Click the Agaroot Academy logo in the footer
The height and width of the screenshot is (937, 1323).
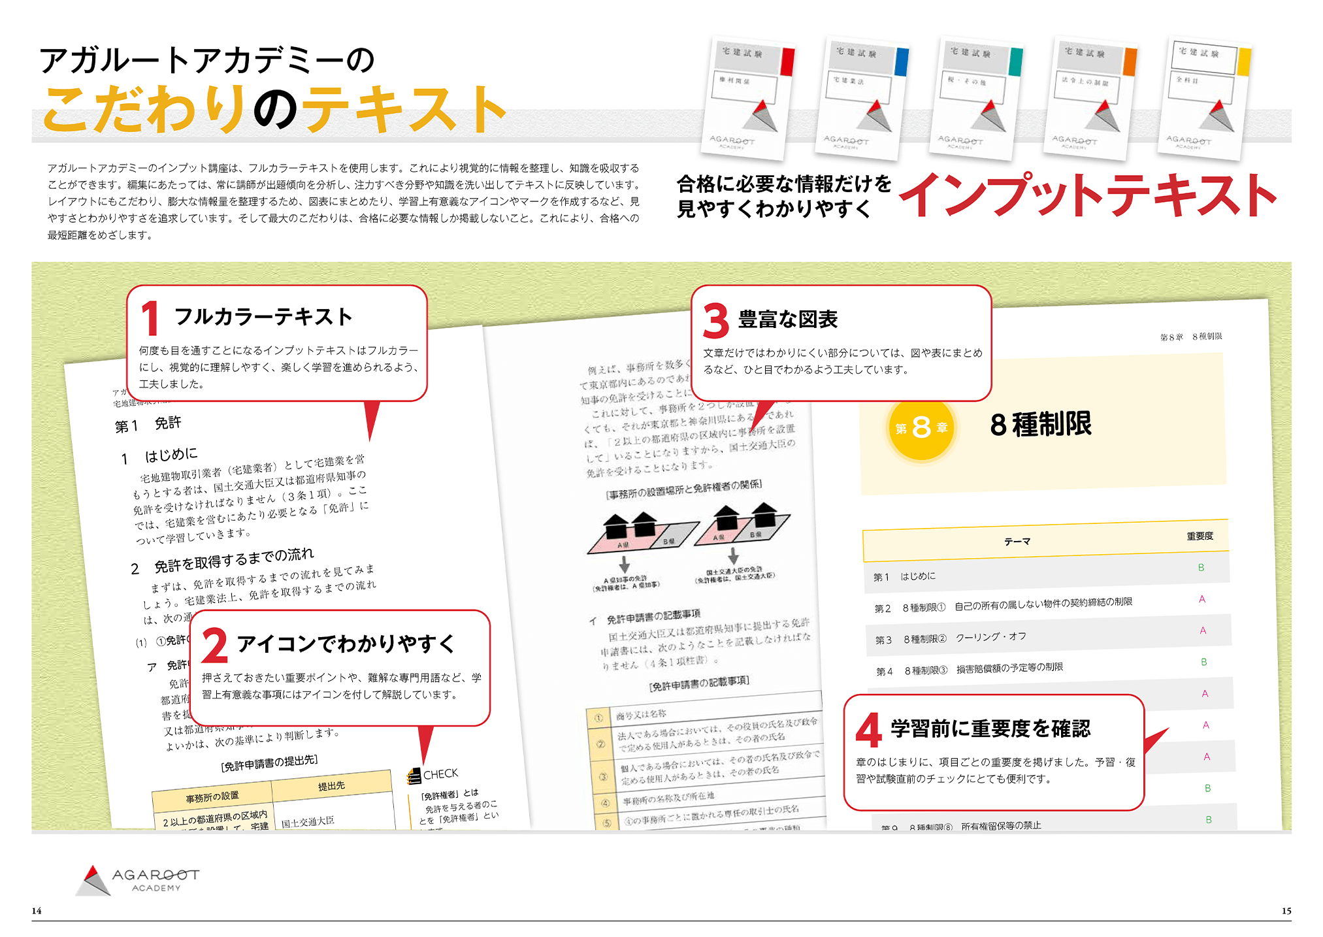(x=137, y=879)
